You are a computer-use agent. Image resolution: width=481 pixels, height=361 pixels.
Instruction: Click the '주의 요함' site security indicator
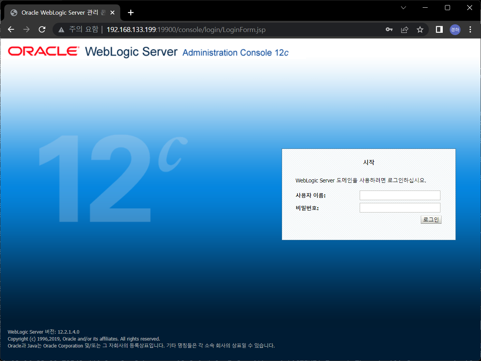pos(83,29)
